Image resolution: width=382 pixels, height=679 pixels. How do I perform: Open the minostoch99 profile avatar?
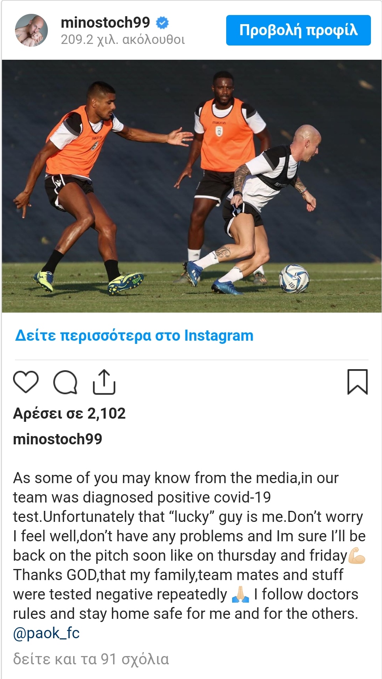coord(31,30)
